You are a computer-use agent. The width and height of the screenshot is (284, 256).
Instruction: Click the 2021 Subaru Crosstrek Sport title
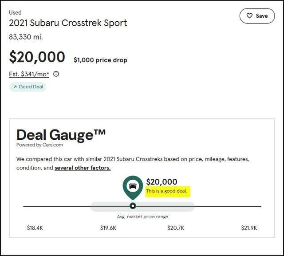click(x=68, y=23)
